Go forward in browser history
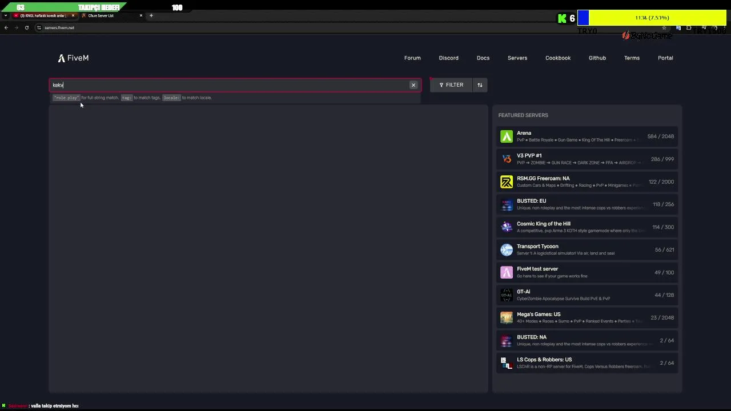This screenshot has width=731, height=411. [x=16, y=27]
